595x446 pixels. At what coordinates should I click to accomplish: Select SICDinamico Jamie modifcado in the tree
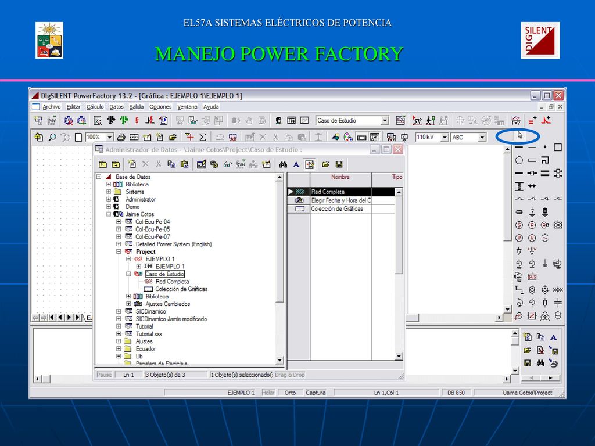(171, 319)
